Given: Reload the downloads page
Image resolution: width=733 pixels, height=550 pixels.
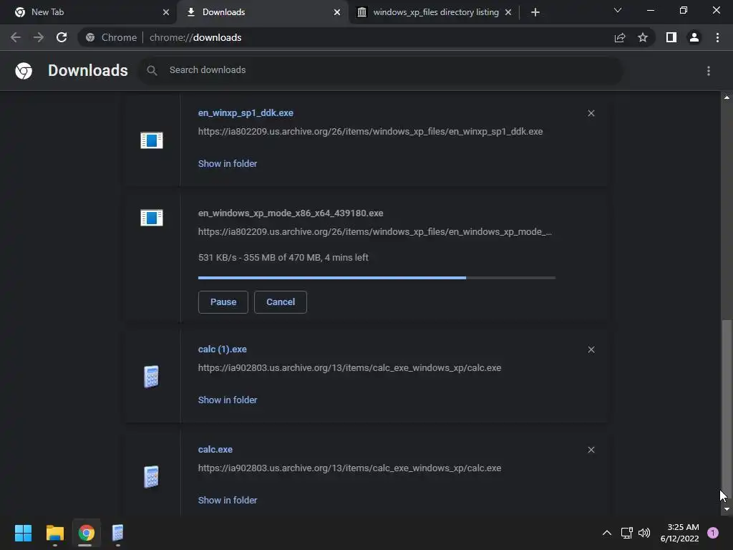Looking at the screenshot, I should (x=62, y=37).
